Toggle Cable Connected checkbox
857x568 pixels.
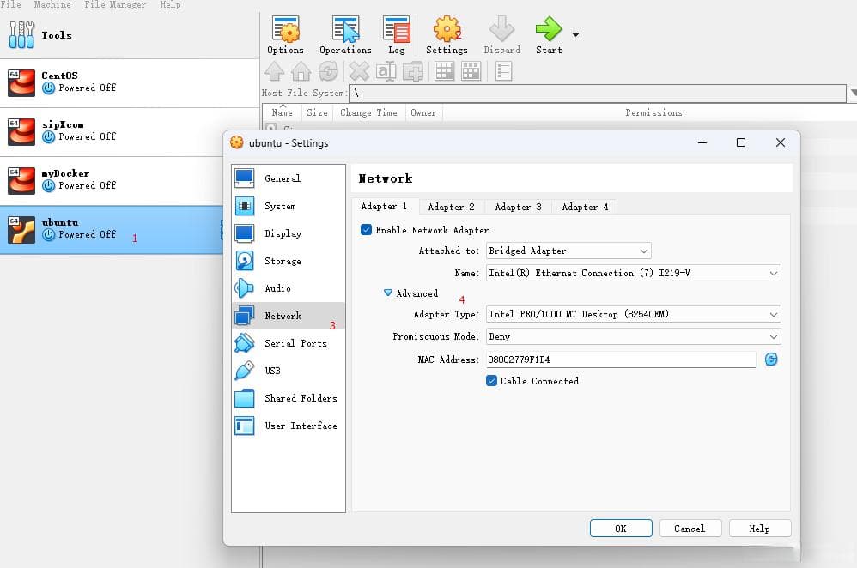click(x=491, y=381)
